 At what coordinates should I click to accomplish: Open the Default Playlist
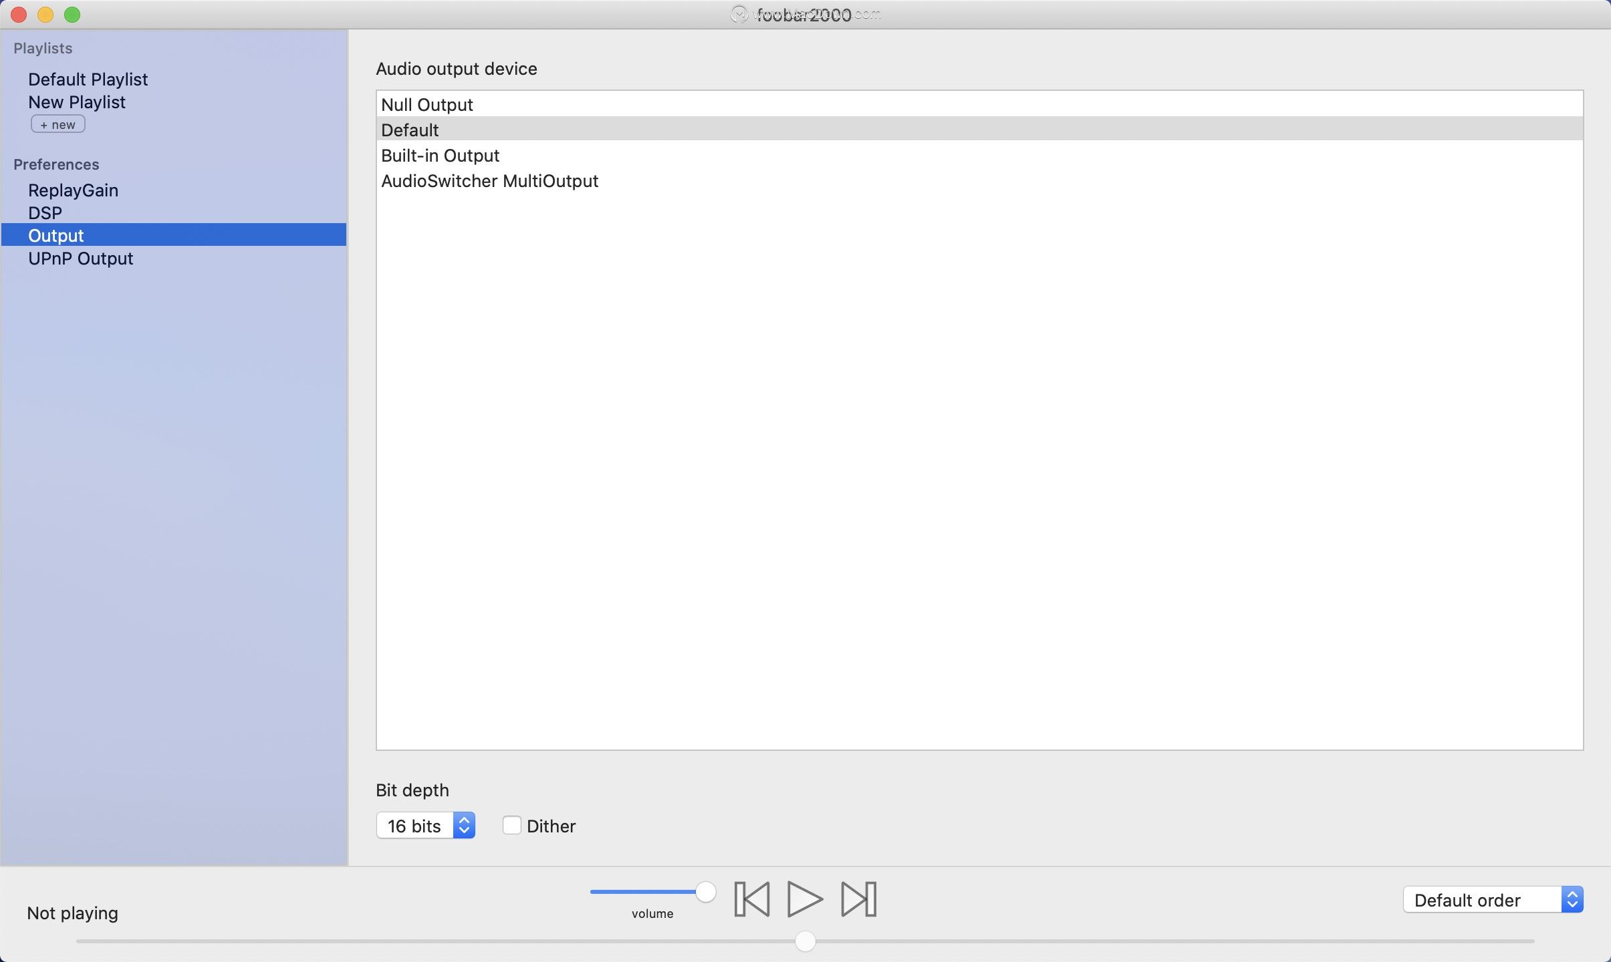point(88,79)
